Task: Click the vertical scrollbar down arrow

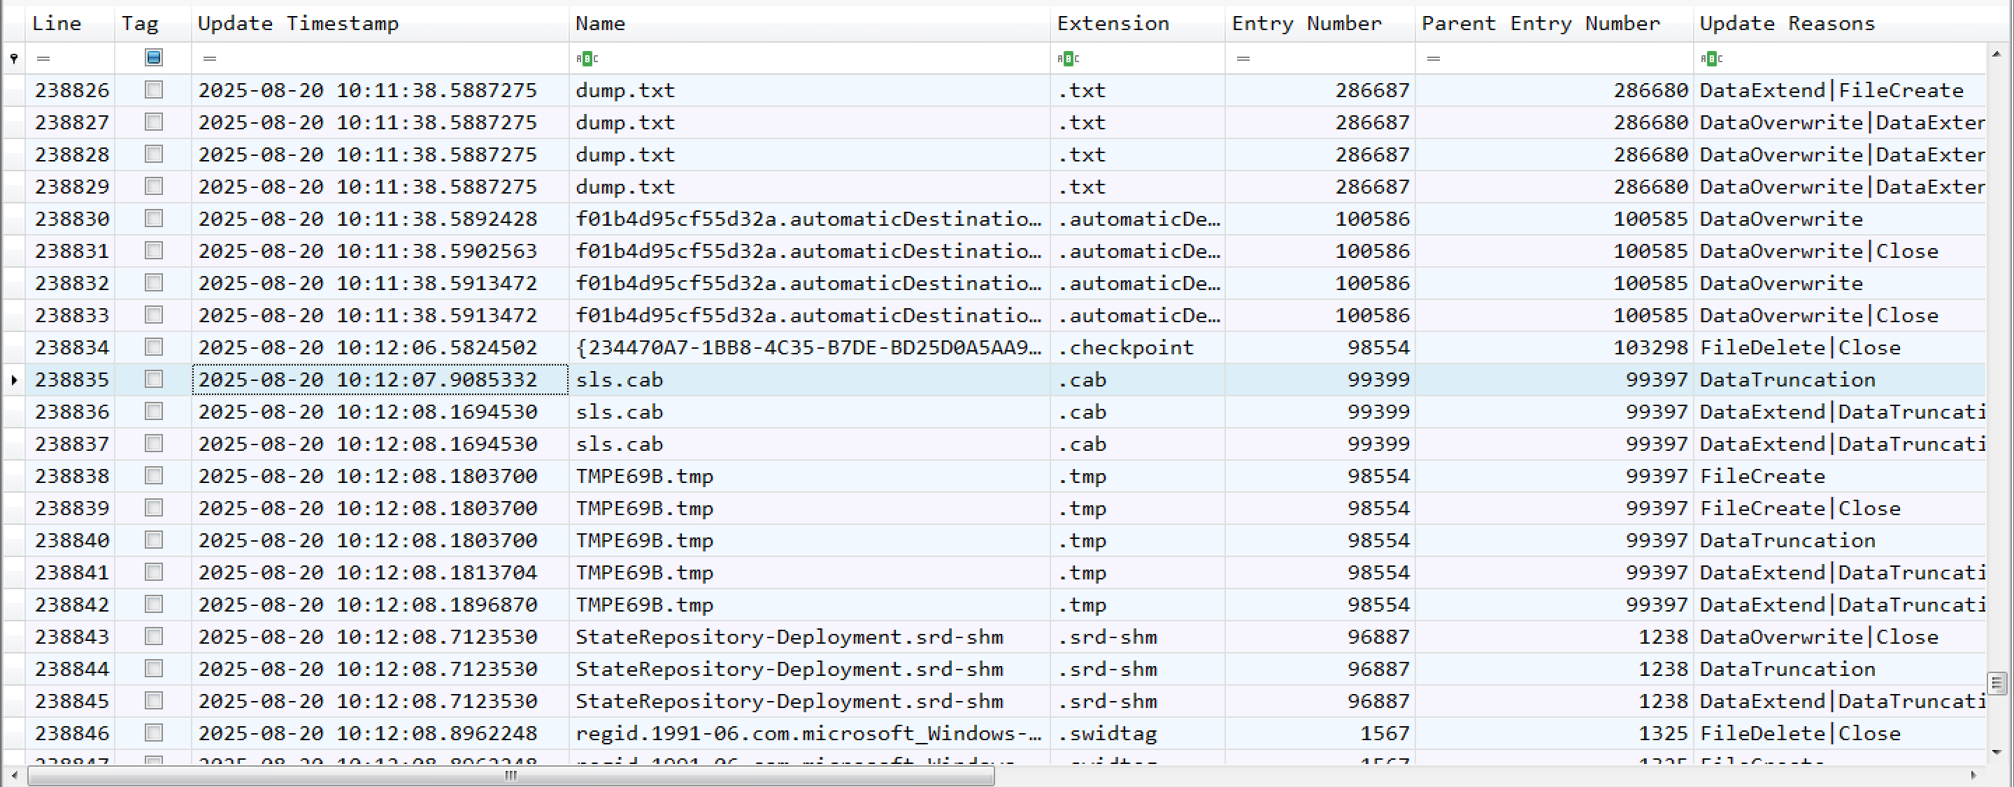Action: click(x=1997, y=752)
